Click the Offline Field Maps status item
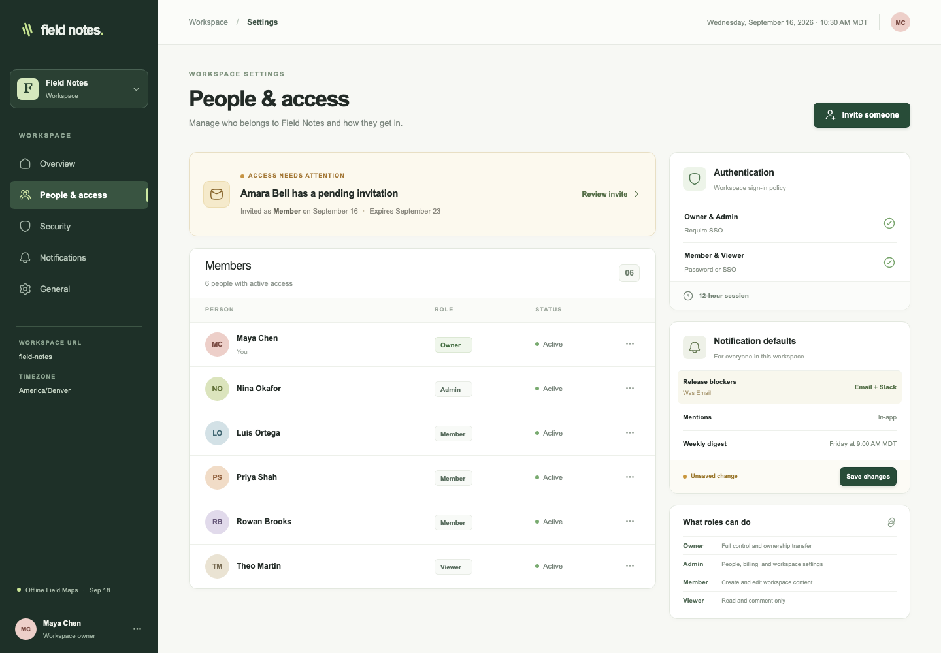The width and height of the screenshot is (941, 653). (63, 590)
